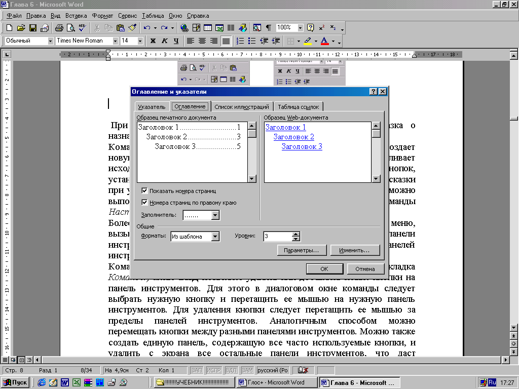
Task: Toggle the Drawing toolbar icon
Action: 243,28
